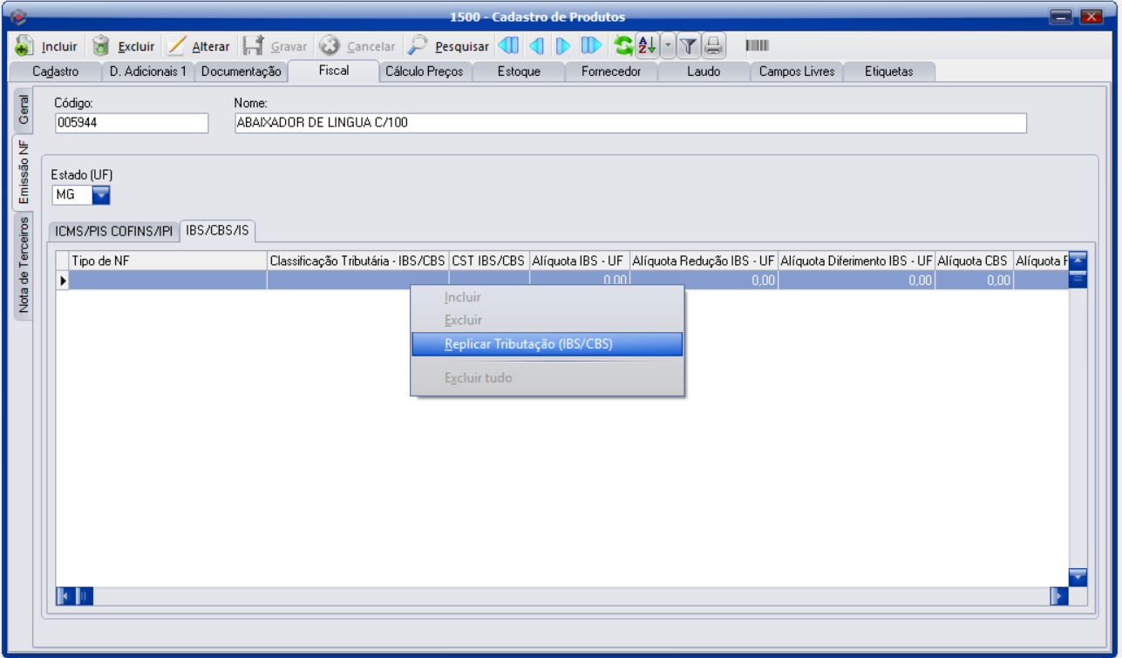Viewport: 1122px width, 658px height.
Task: Click into the Nome input field
Action: [629, 123]
